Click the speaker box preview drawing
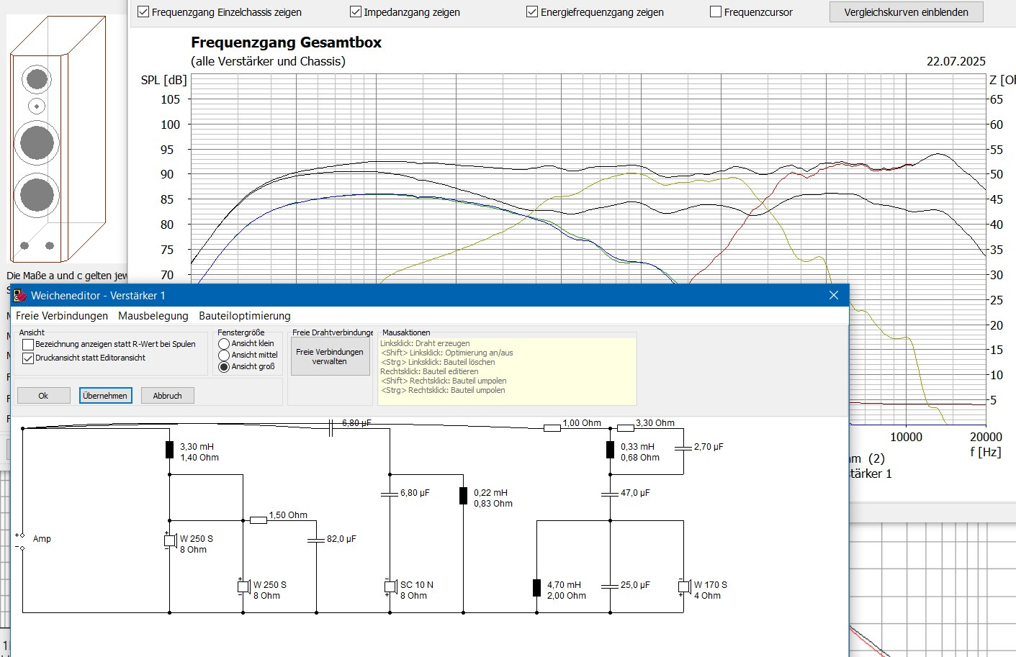The width and height of the screenshot is (1016, 657). point(58,140)
